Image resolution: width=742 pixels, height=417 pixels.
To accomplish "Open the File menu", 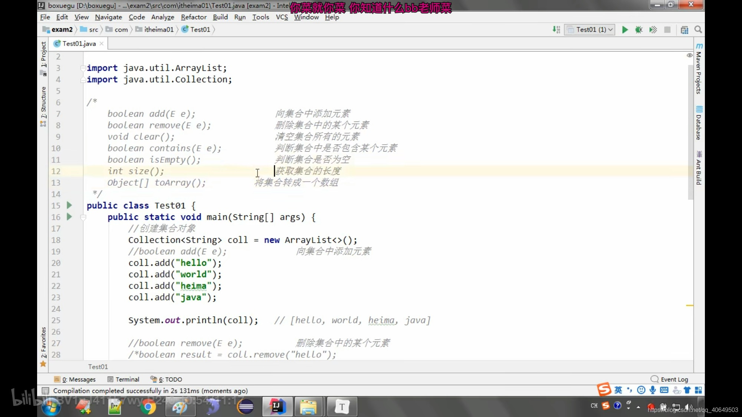I will (45, 17).
